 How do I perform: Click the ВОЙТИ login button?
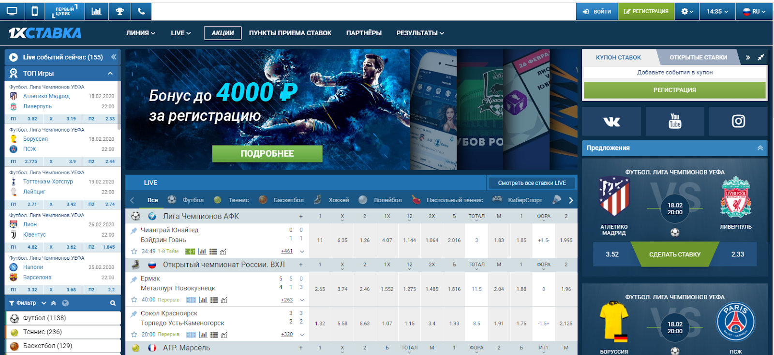pyautogui.click(x=597, y=11)
